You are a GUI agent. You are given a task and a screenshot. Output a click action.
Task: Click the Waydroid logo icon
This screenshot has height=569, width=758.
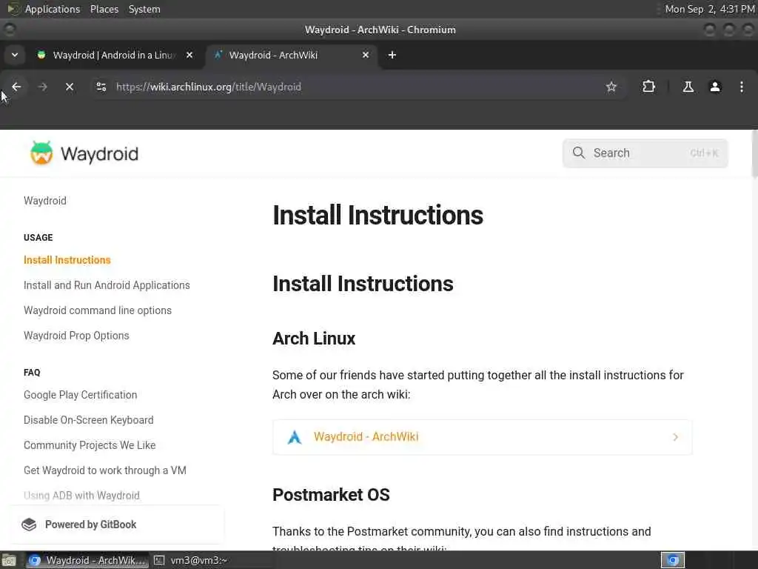41,153
